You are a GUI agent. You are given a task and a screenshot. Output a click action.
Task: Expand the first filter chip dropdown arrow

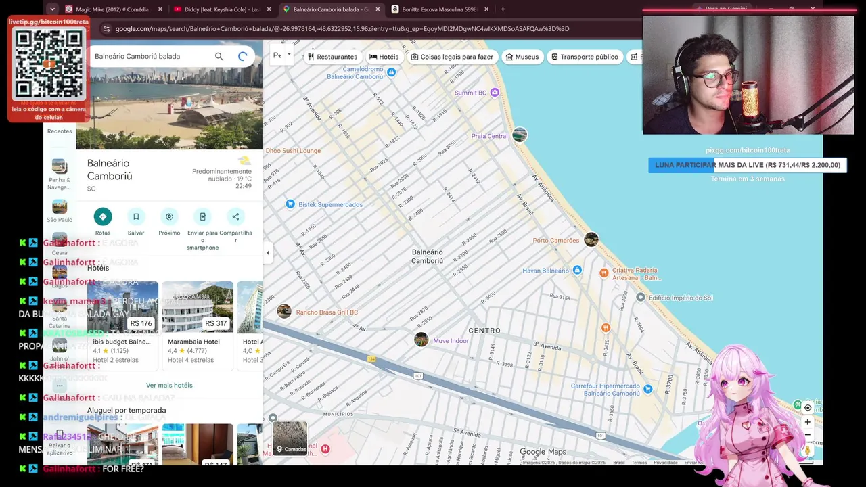point(289,55)
